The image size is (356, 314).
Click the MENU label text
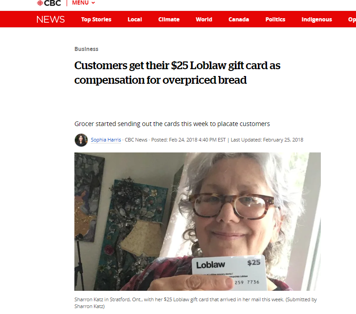pyautogui.click(x=80, y=3)
